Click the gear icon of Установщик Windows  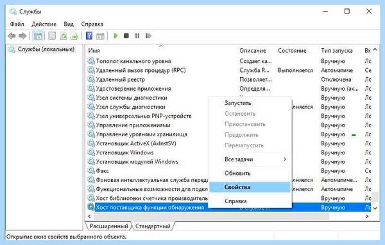click(91, 152)
